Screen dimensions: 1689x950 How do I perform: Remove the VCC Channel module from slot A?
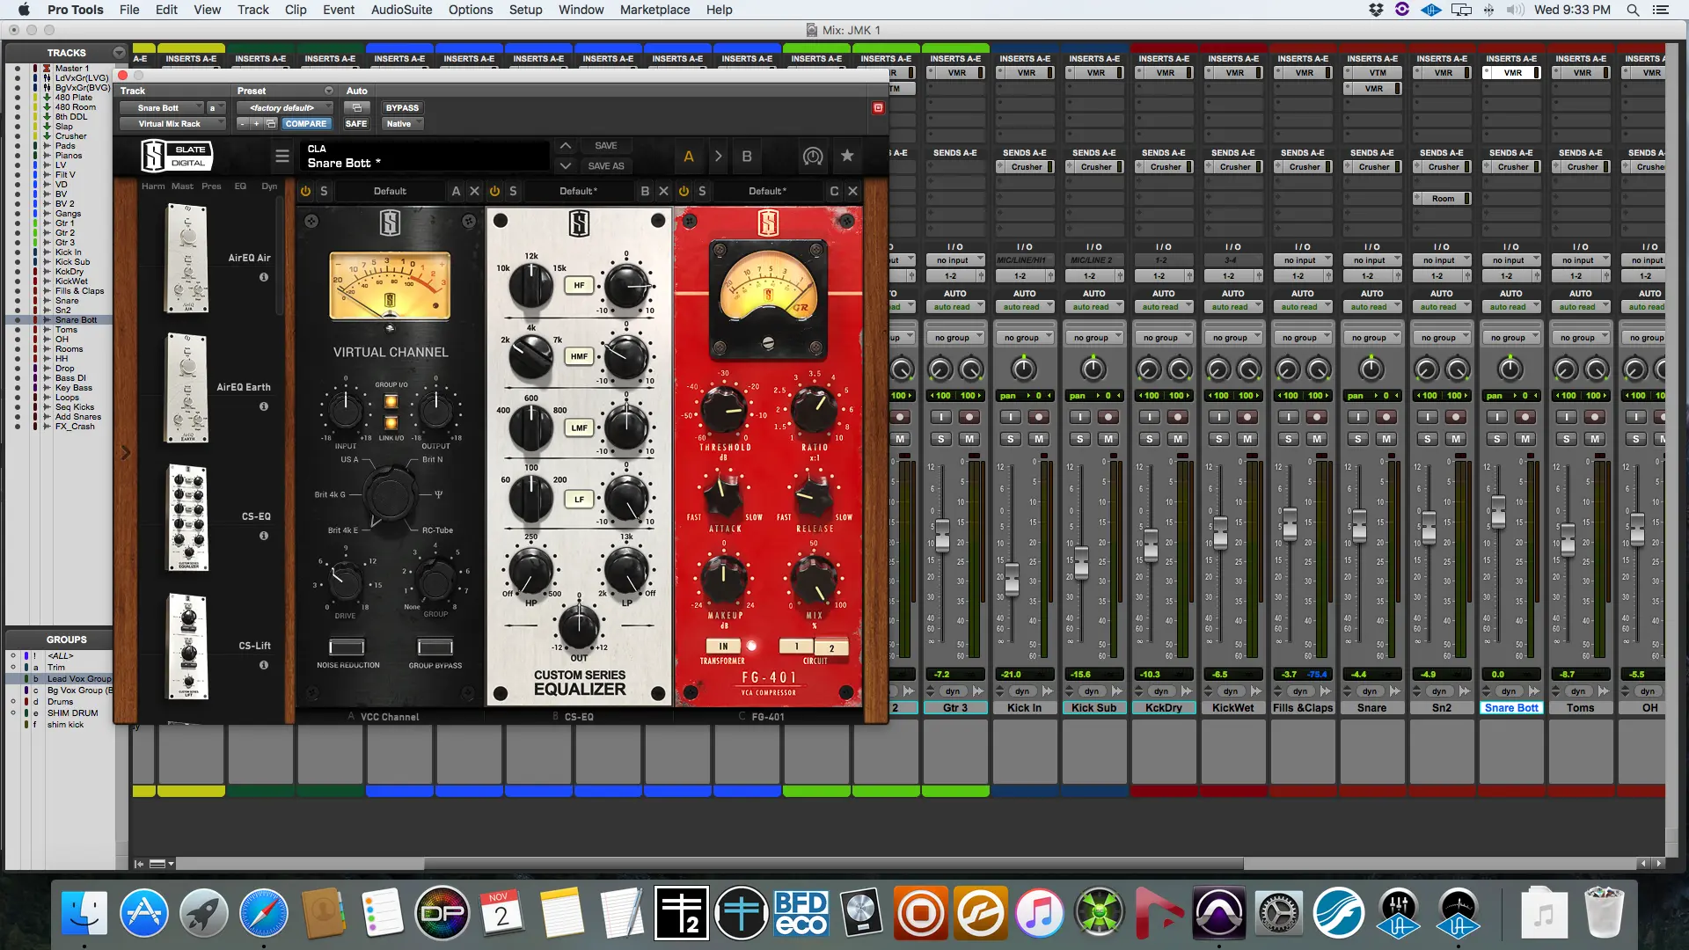474,191
